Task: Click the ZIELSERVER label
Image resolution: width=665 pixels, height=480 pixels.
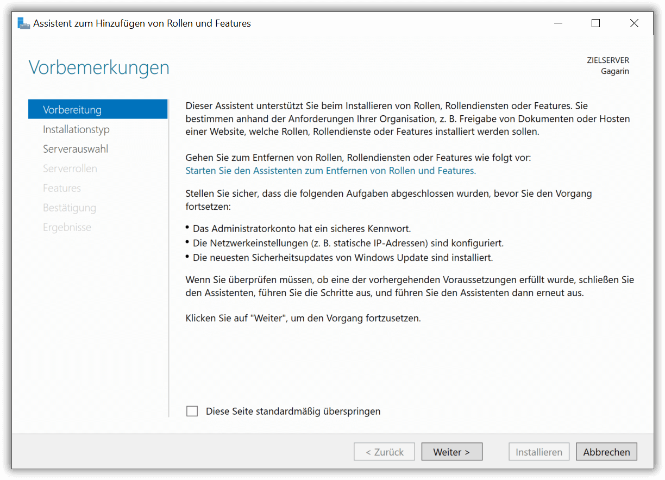Action: [x=608, y=60]
